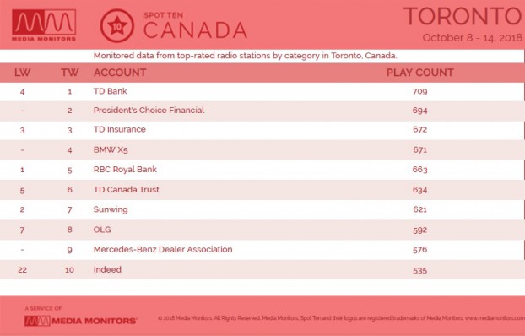The image size is (525, 336).
Task: Click the LW column header
Action: (x=23, y=73)
